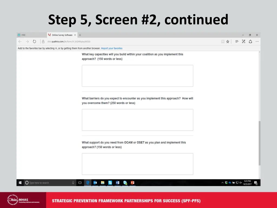Screen dimensions: 277x208
Task: Click the page's vertical scrollbar thumb
Action: (259, 143)
